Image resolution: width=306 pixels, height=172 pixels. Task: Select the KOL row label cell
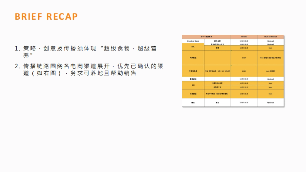click(193, 46)
